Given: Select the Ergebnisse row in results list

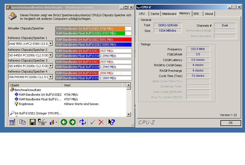Looking at the screenshot, I should point(67,104).
